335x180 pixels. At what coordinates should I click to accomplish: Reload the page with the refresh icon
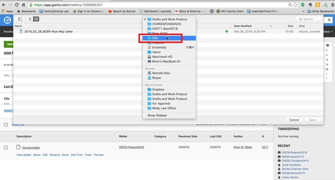tap(17, 5)
